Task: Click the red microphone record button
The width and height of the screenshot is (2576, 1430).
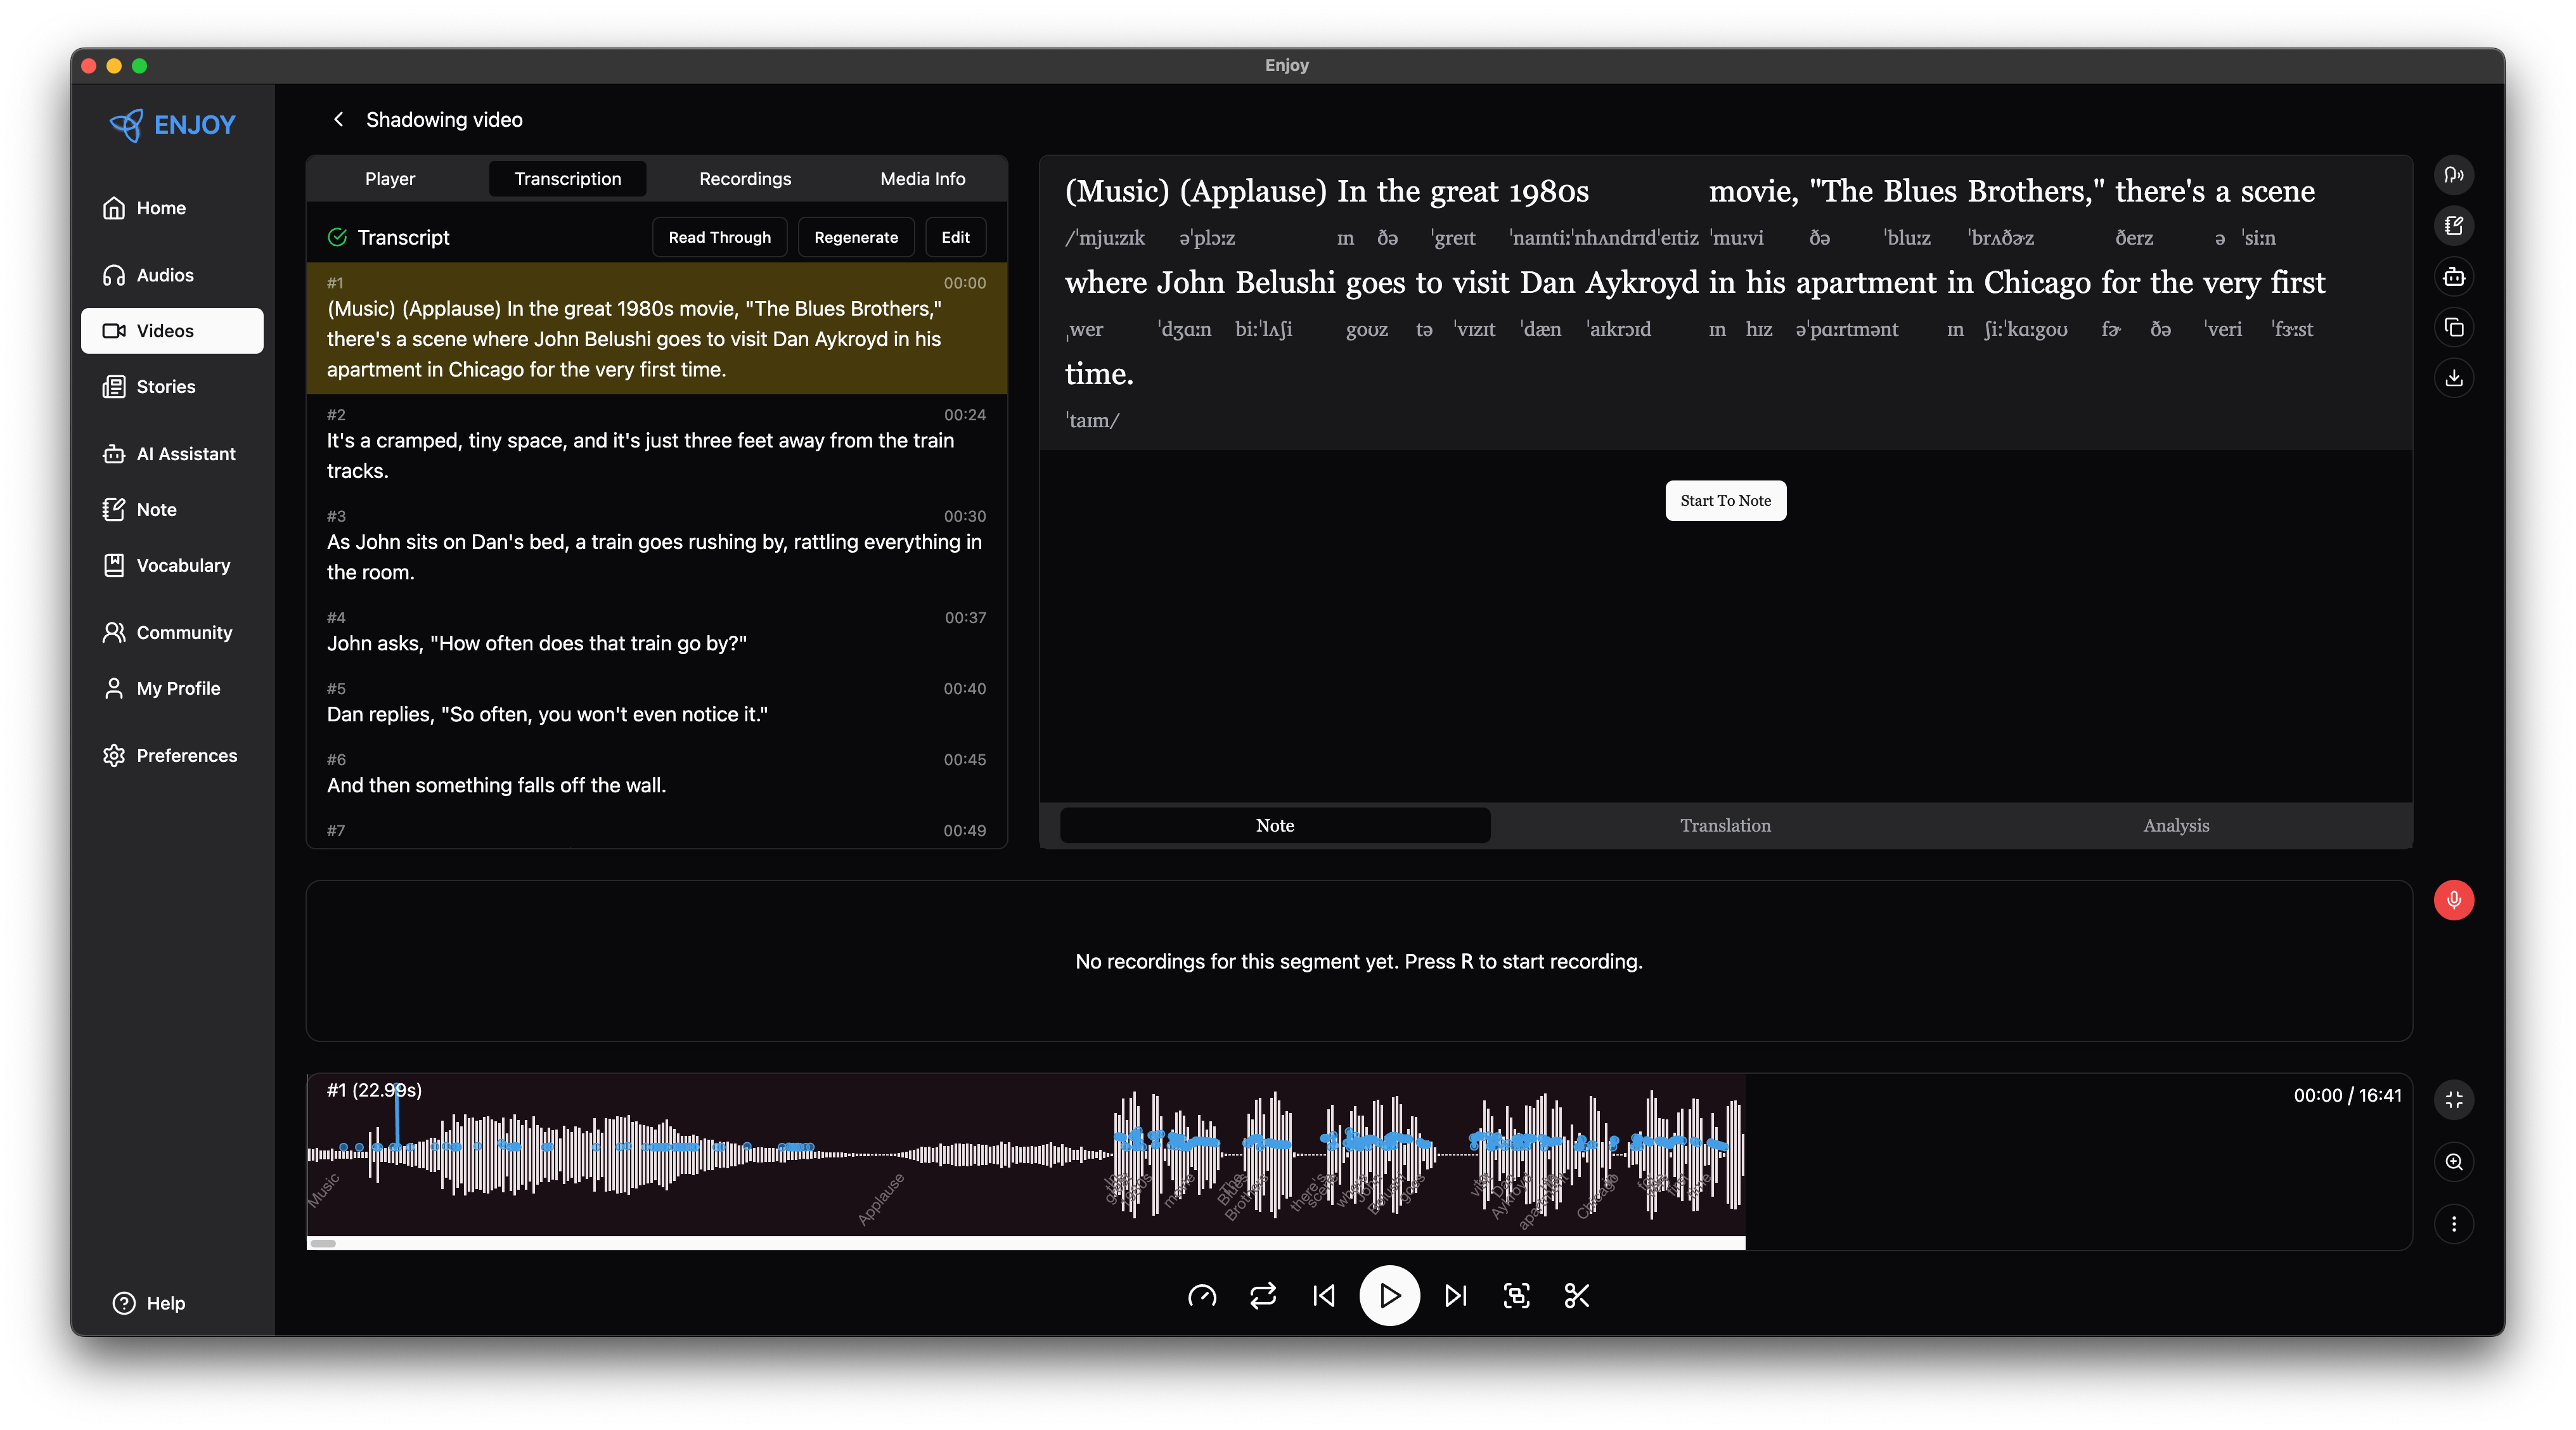Action: (2453, 900)
